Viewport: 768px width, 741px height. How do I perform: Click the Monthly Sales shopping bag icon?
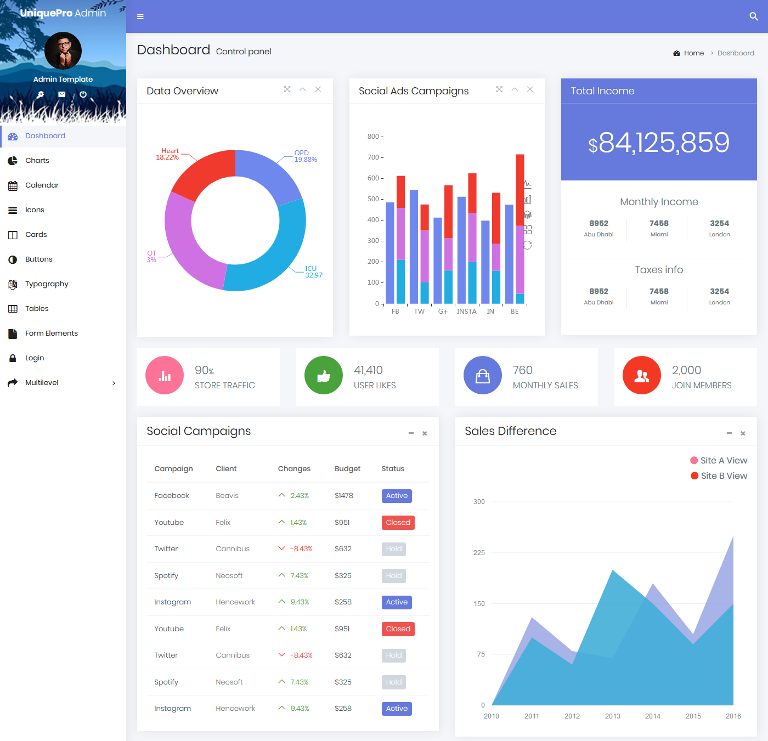coord(483,375)
